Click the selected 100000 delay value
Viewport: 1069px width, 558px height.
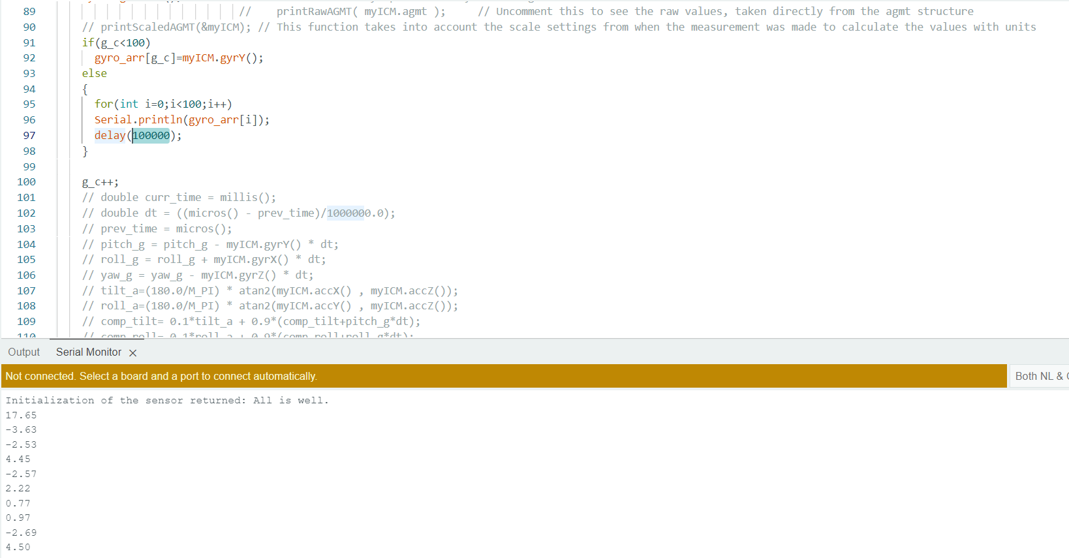coord(151,136)
